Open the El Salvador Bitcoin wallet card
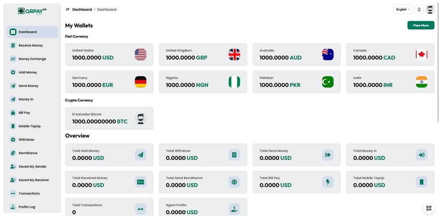 (x=109, y=118)
